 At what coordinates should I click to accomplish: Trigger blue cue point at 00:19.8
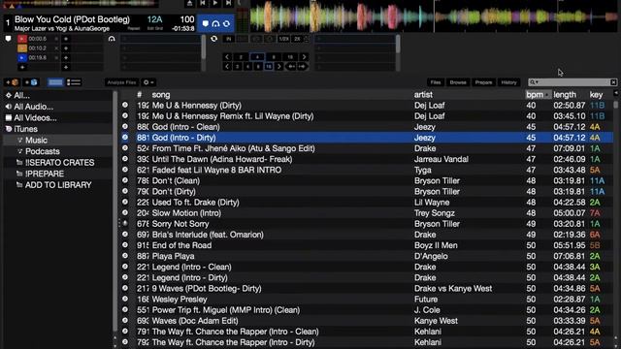pyautogui.click(x=22, y=58)
